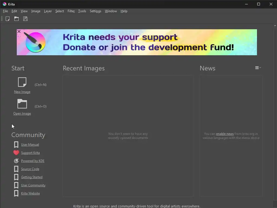Open the Krita Website link
The image size is (277, 208).
[x=30, y=193]
